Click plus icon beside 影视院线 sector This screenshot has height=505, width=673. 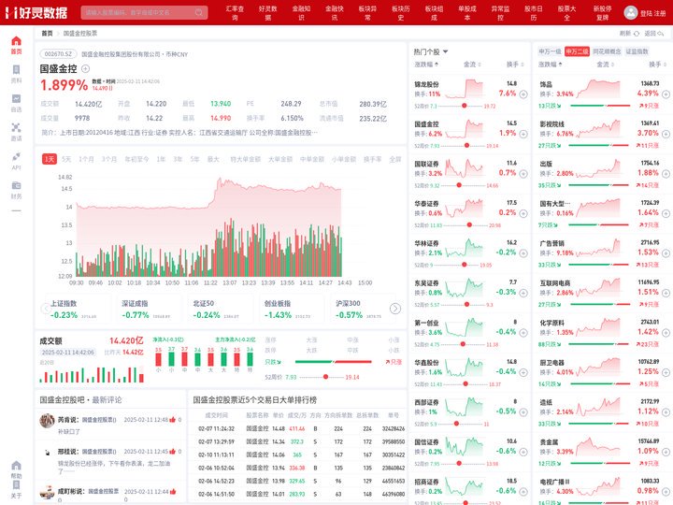point(666,134)
